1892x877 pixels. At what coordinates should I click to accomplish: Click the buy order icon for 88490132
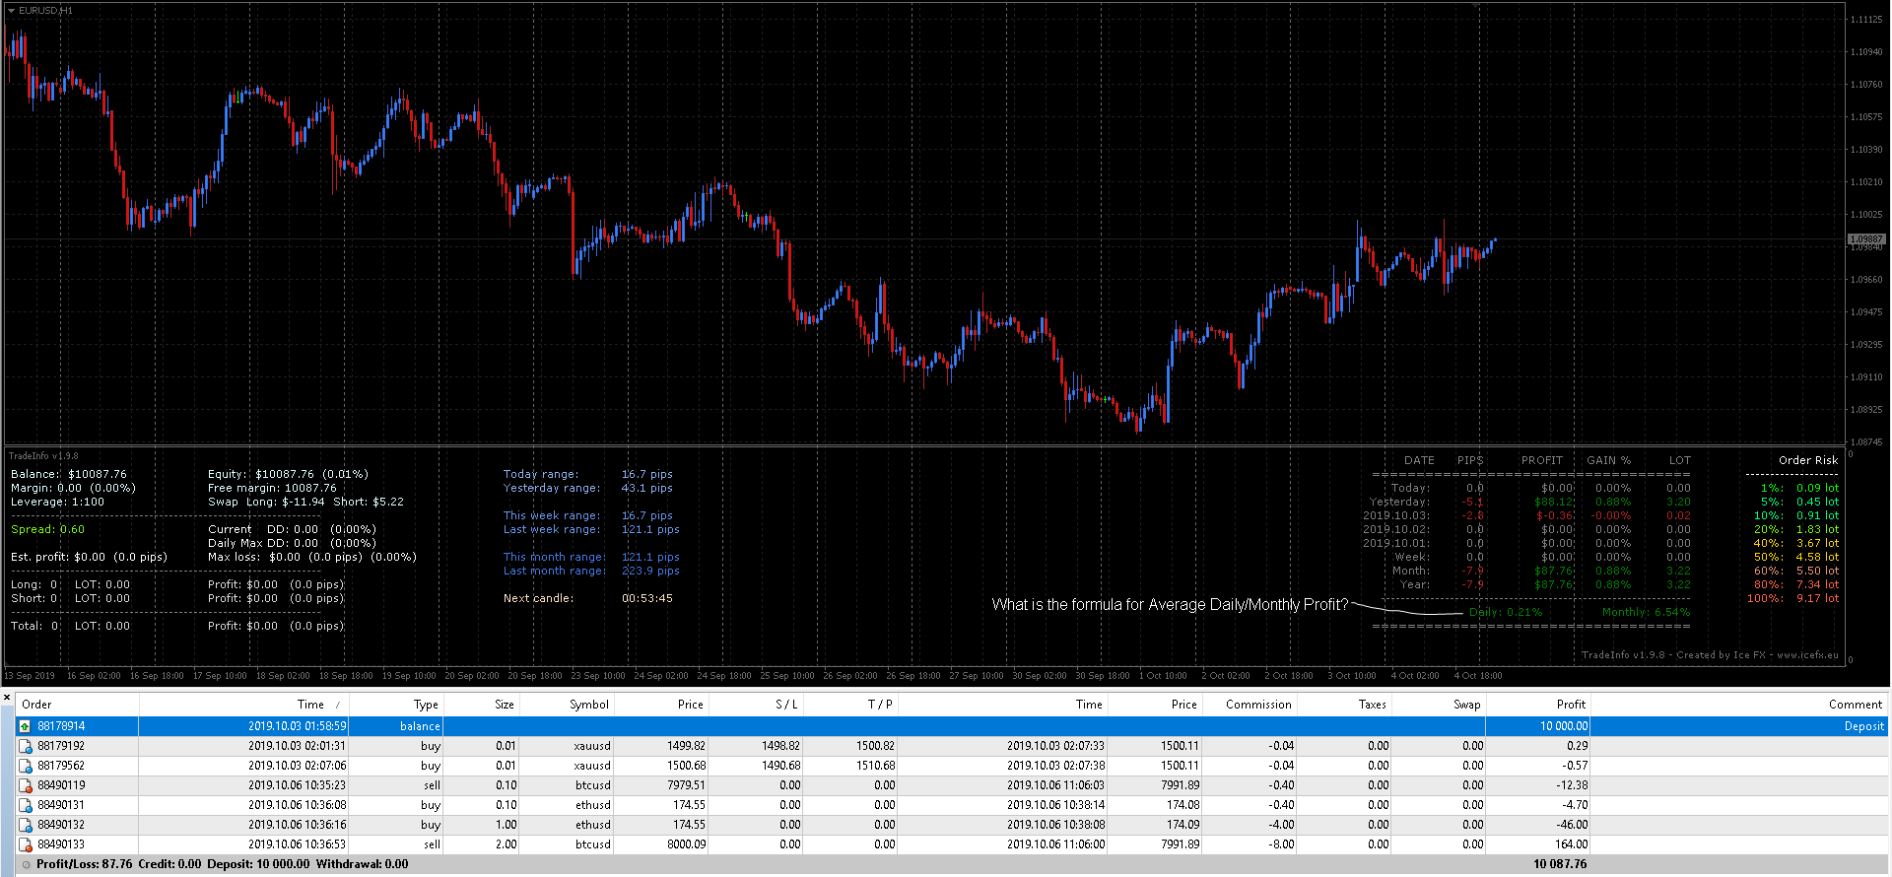pyautogui.click(x=26, y=825)
